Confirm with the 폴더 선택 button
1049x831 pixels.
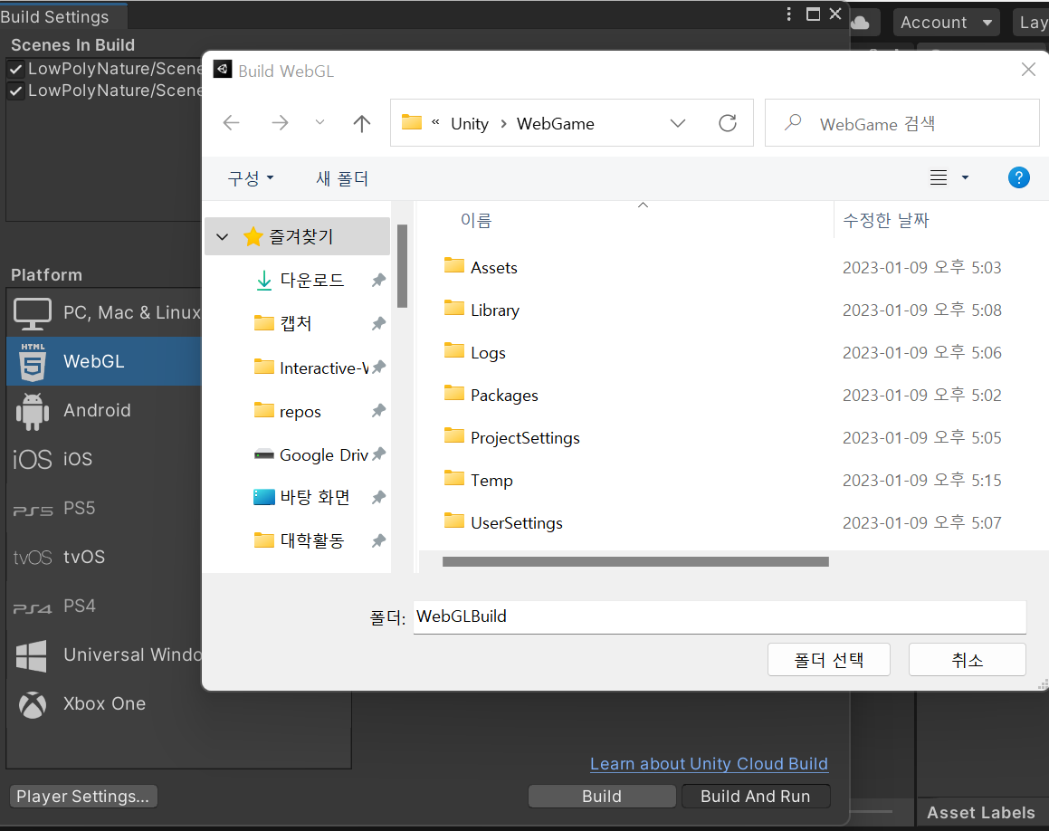click(x=828, y=660)
